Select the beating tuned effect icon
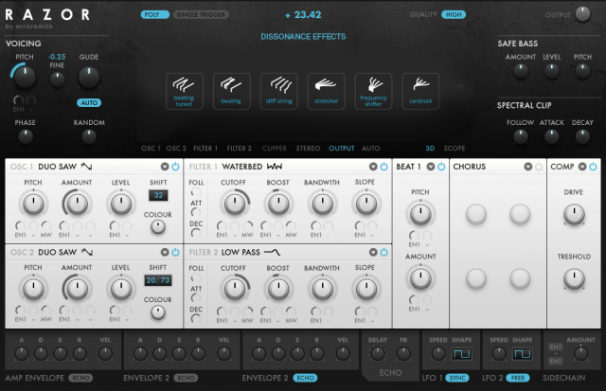 (184, 90)
